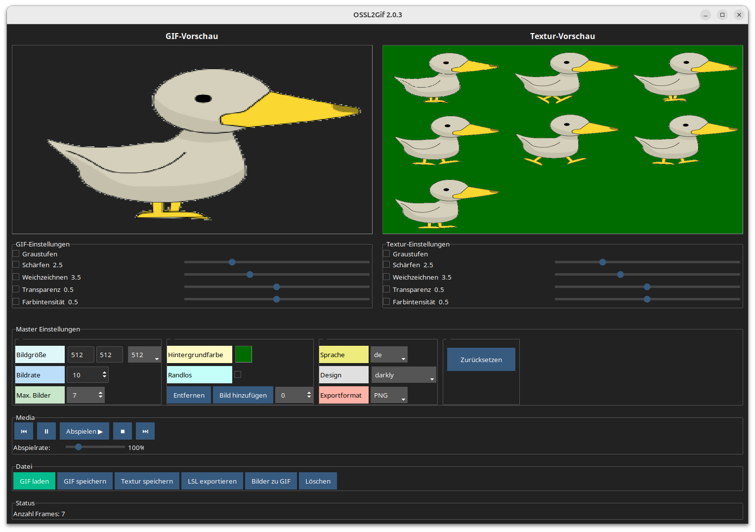Adjust the Max. Bilder stepper arrows
The image size is (755, 532).
[x=100, y=395]
